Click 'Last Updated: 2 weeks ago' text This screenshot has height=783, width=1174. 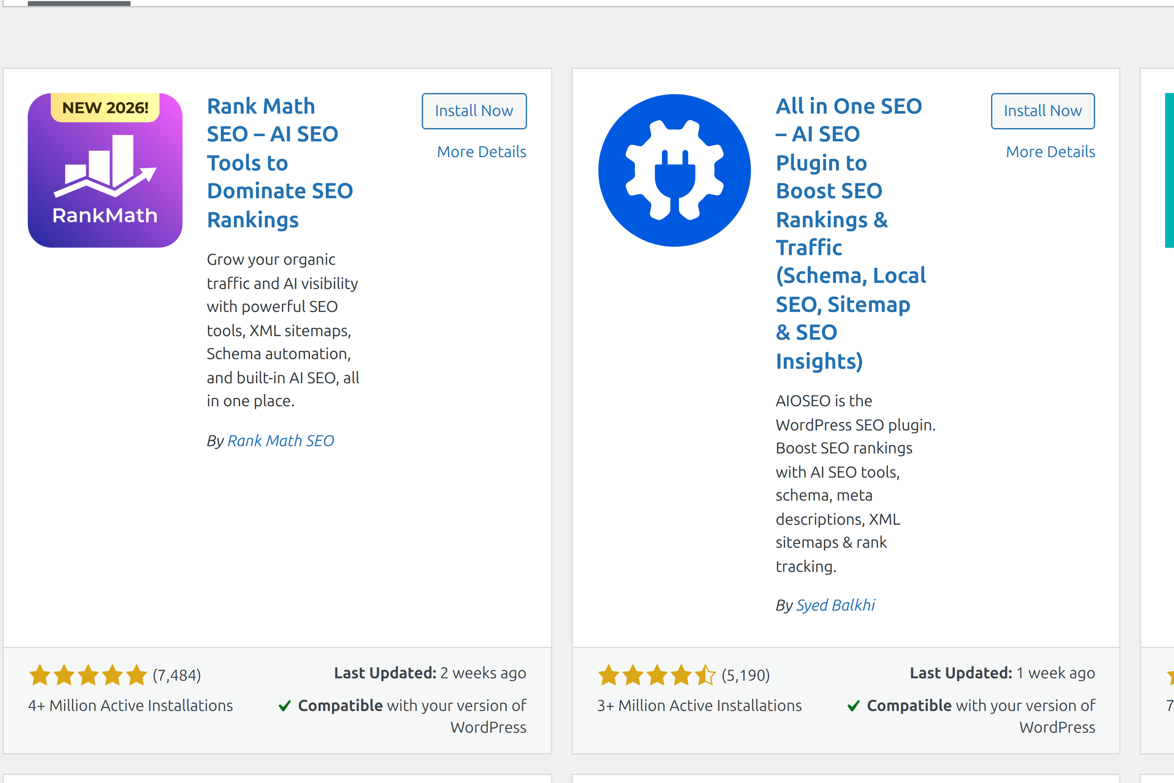(x=430, y=672)
